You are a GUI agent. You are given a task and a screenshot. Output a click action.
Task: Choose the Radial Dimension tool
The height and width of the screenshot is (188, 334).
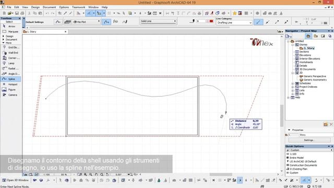[x=10, y=68]
